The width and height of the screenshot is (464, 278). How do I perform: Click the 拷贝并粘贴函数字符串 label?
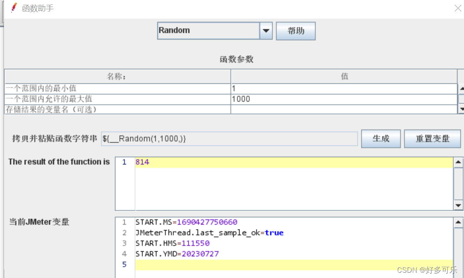pyautogui.click(x=55, y=138)
